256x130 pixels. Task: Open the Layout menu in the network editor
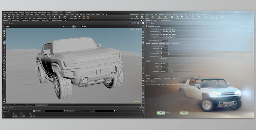(168, 84)
